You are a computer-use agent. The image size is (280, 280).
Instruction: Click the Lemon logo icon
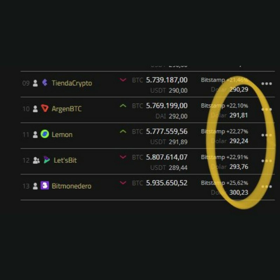tap(45, 134)
